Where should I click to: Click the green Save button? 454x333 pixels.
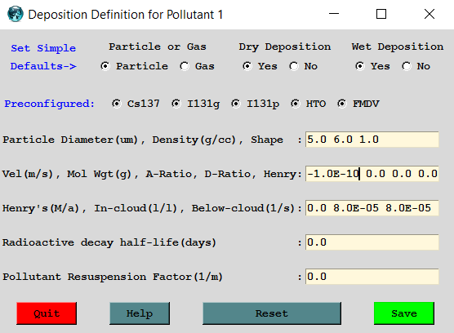pyautogui.click(x=404, y=313)
